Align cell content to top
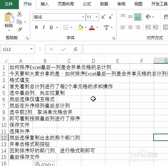Screen dimensions: 168x166 pyautogui.click(x=123, y=16)
